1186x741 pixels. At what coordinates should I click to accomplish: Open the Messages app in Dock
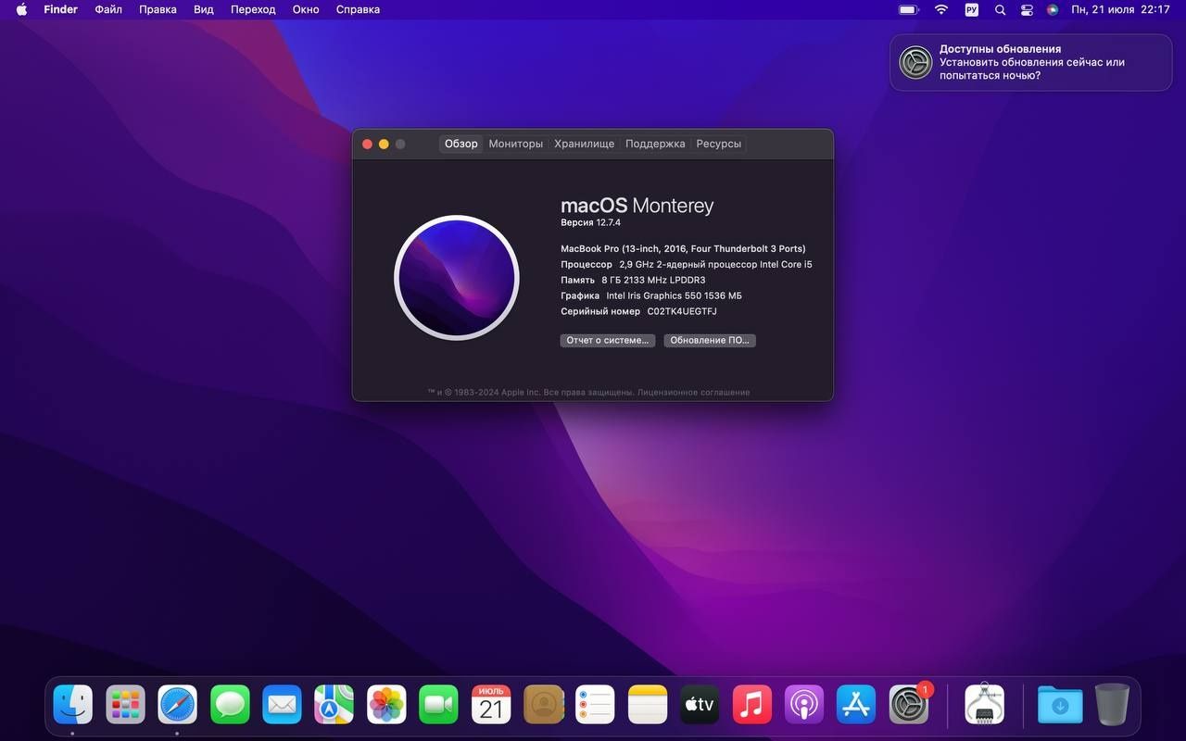230,705
